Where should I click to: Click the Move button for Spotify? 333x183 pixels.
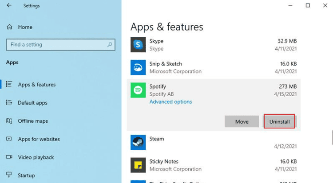coord(242,121)
